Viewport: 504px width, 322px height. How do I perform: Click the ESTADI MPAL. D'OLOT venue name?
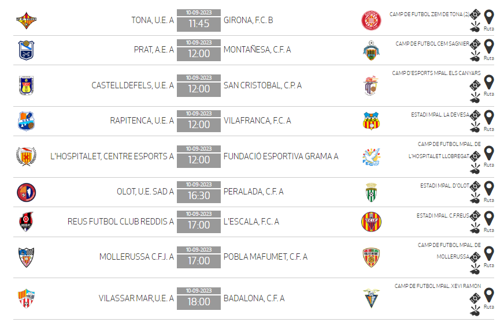click(444, 186)
